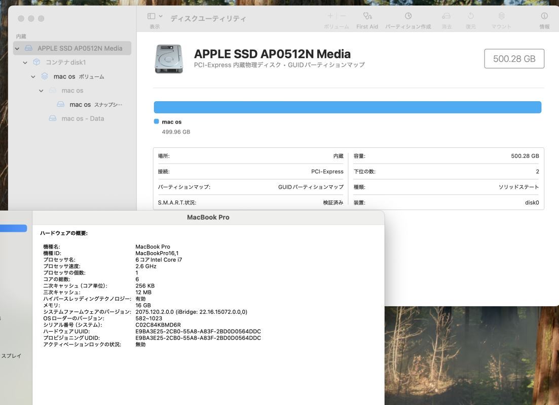Image resolution: width=559 pixels, height=405 pixels.
Task: Click the layered volume group icon
Action: point(45,76)
